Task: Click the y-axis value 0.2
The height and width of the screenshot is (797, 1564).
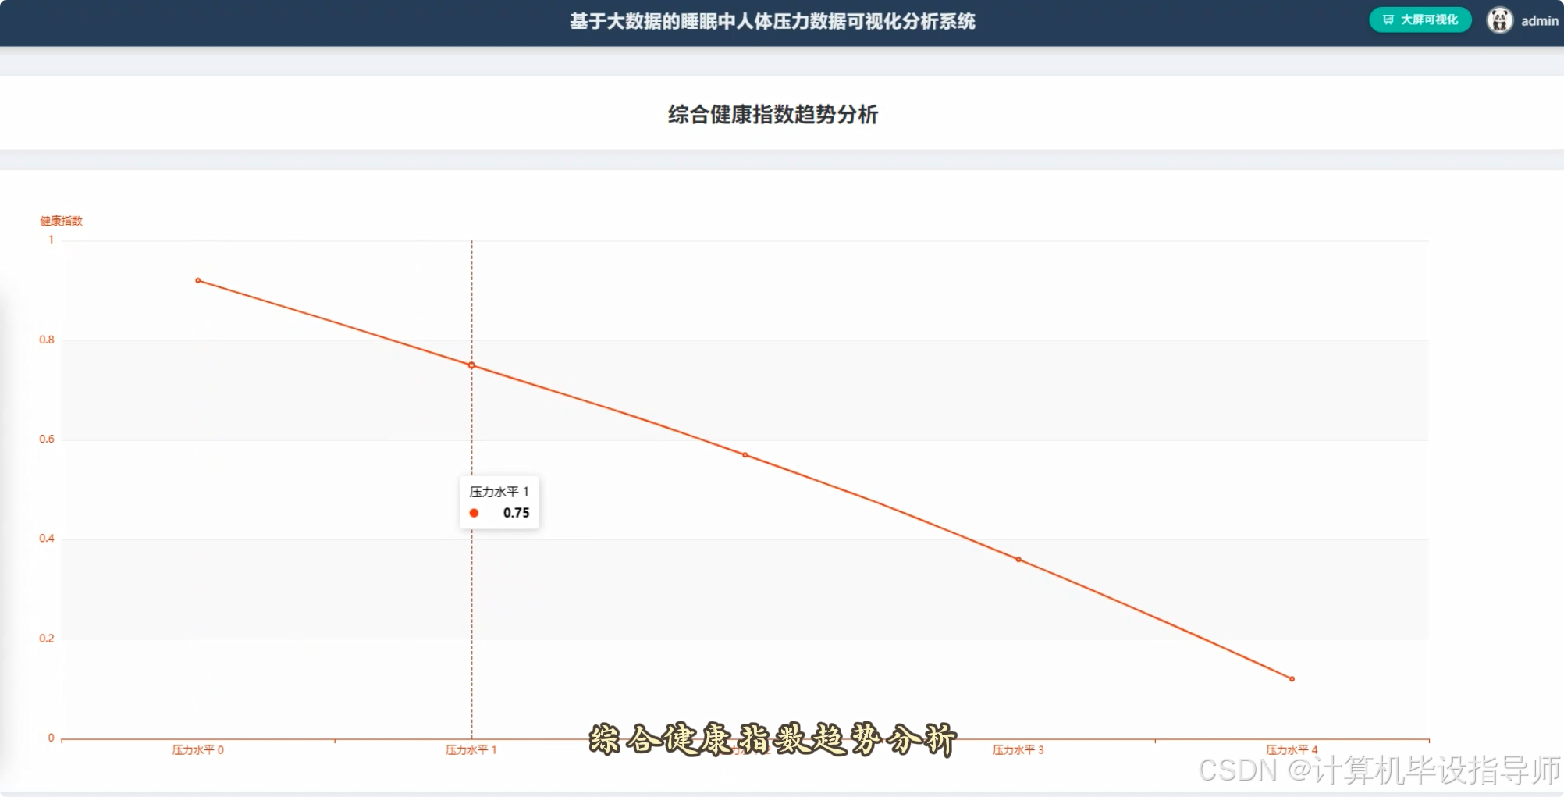Action: pyautogui.click(x=47, y=638)
